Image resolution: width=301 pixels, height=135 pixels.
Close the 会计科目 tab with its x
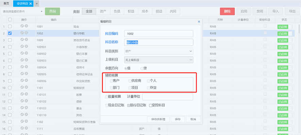31,3
